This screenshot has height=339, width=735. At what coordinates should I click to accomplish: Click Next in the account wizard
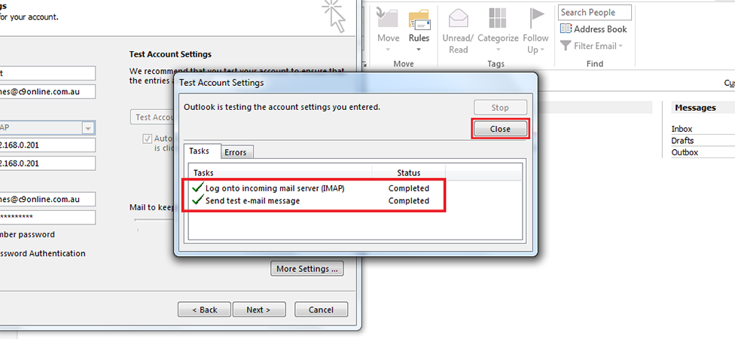point(259,310)
